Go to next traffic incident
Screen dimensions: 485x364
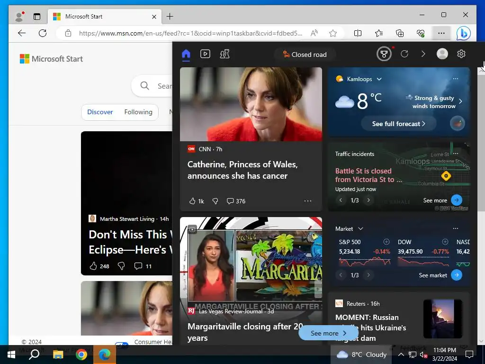click(x=368, y=200)
